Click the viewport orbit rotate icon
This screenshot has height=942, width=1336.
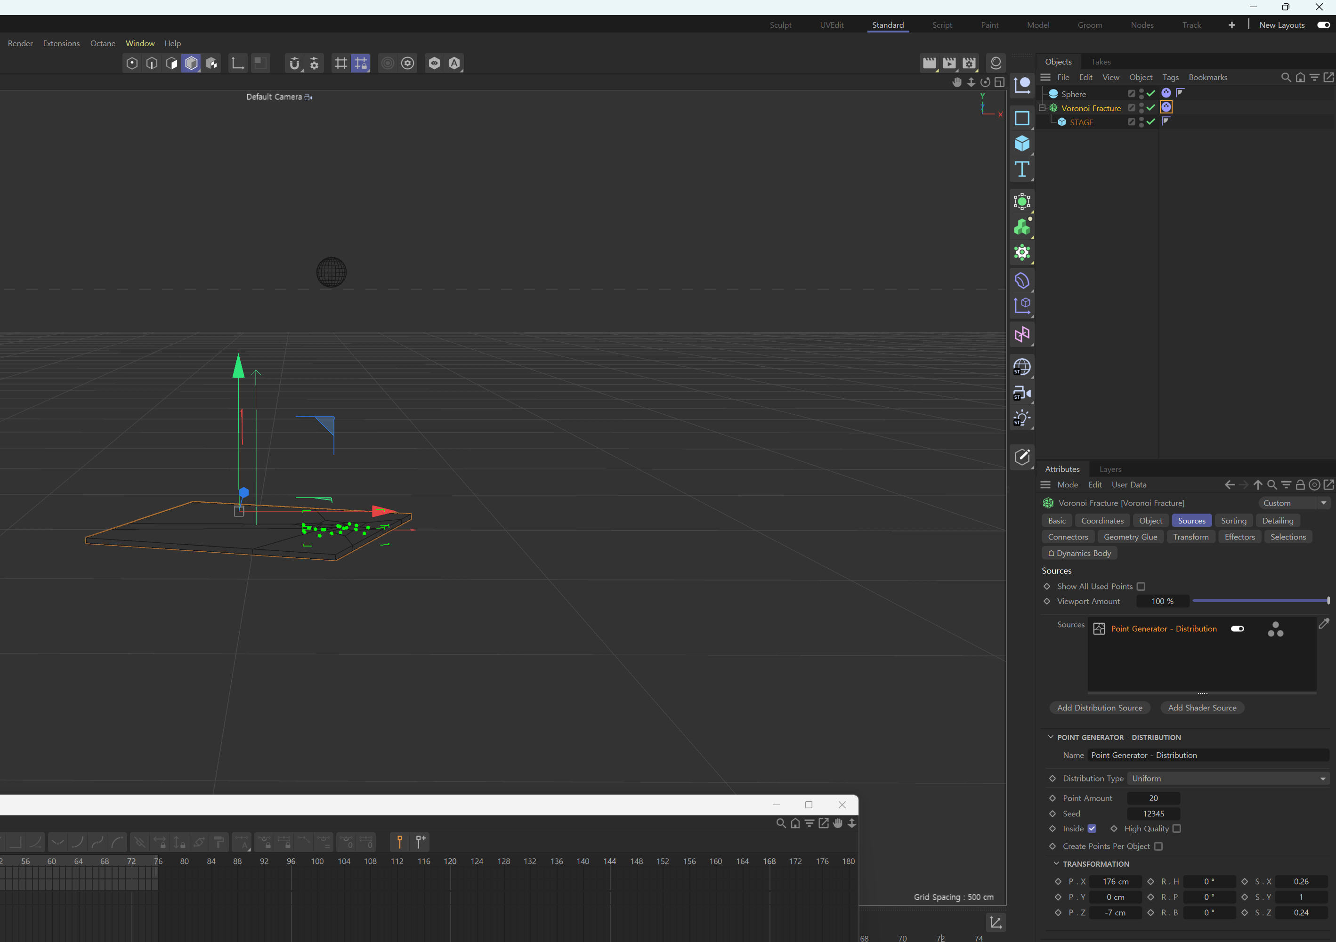(985, 83)
